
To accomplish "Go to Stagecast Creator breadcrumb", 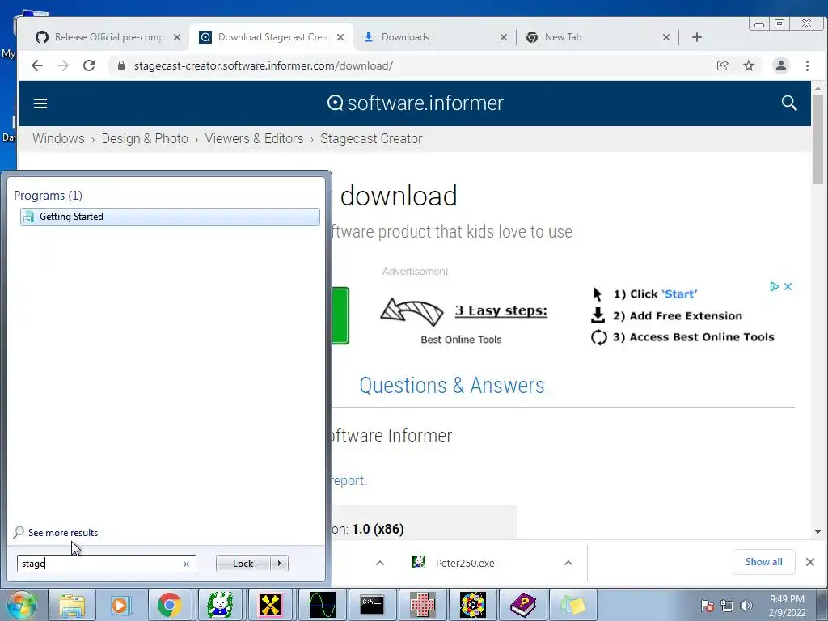I will click(x=371, y=138).
